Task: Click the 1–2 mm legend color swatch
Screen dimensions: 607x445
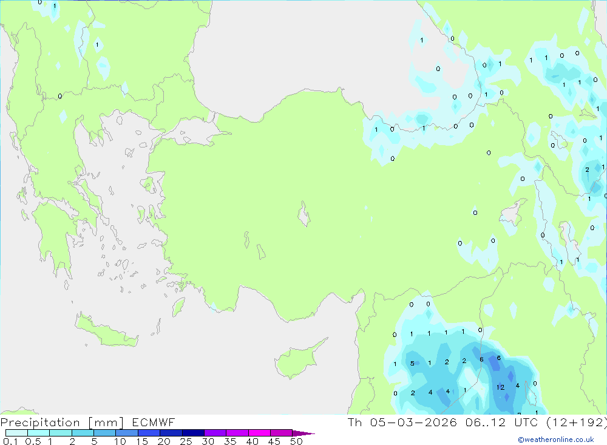Action: pos(60,433)
